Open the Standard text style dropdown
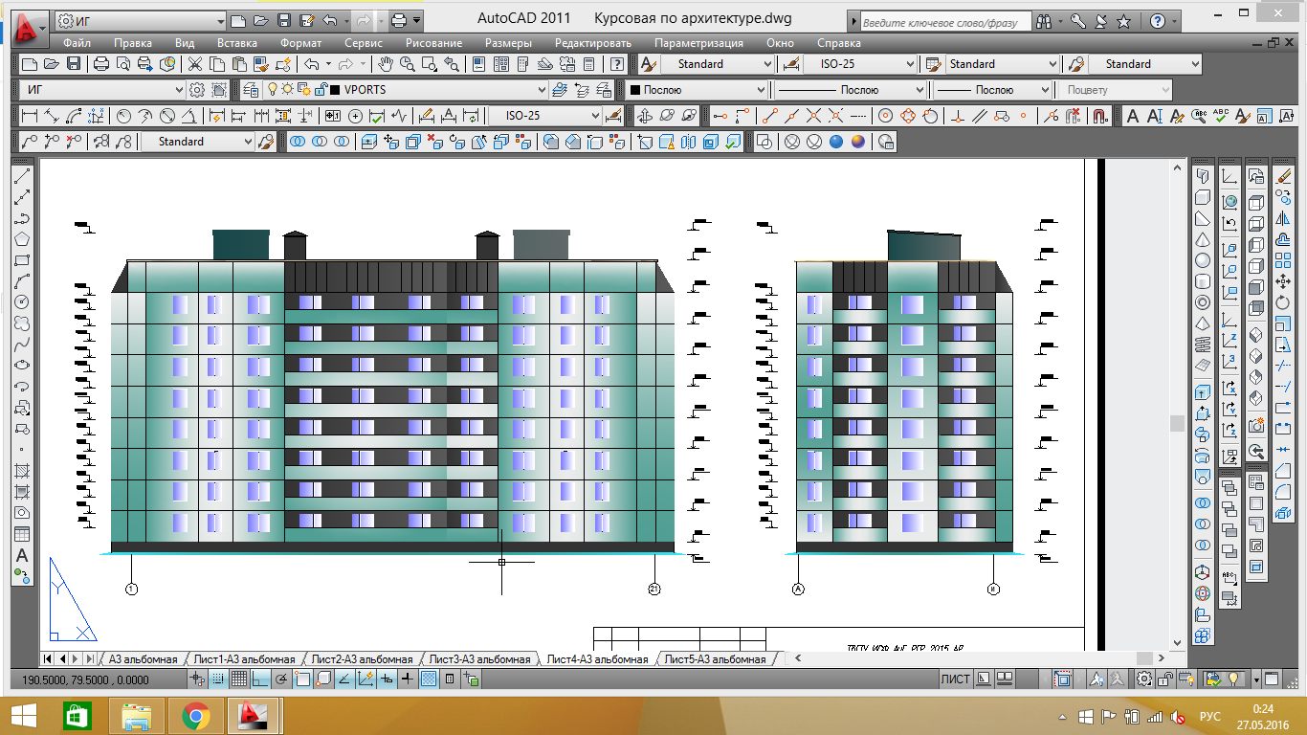The height and width of the screenshot is (735, 1307). coord(717,64)
